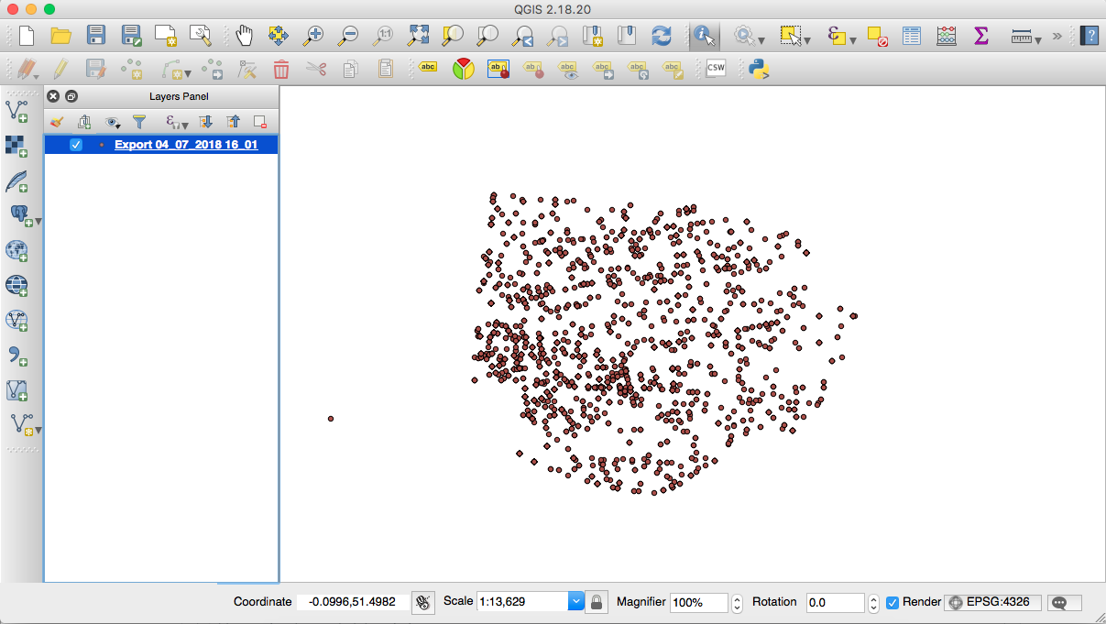Screen dimensions: 1106x624
Task: Delete selected features trash icon
Action: click(x=281, y=69)
